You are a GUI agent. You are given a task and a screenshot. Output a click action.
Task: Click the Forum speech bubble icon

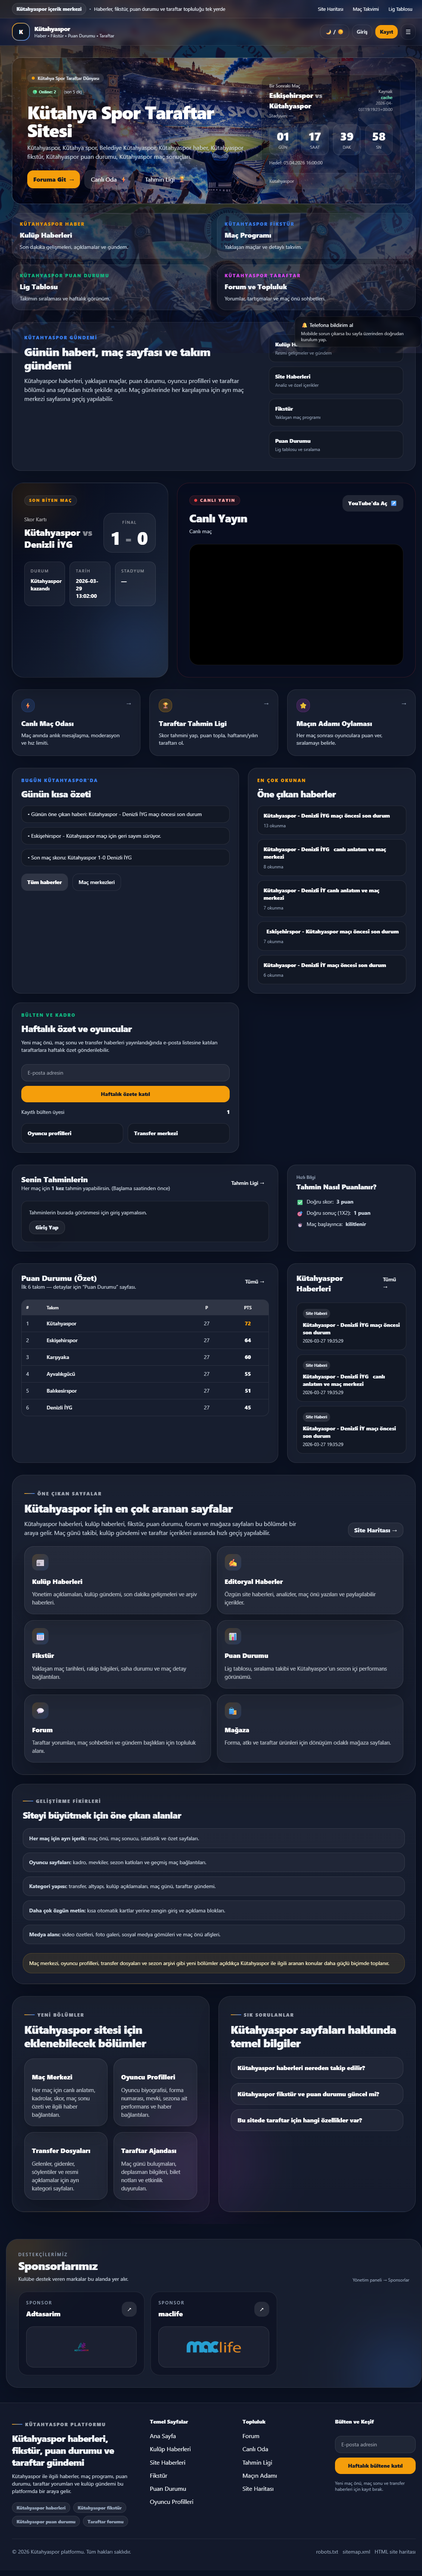pos(40,1710)
